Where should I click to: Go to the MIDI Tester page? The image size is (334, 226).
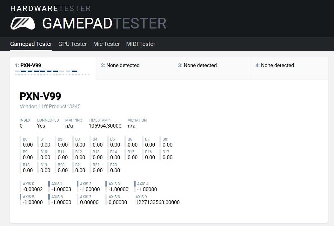click(141, 44)
